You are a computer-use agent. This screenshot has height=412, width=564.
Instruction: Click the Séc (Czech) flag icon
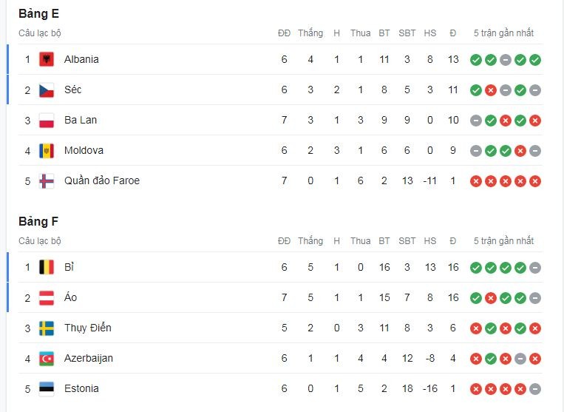coord(47,90)
